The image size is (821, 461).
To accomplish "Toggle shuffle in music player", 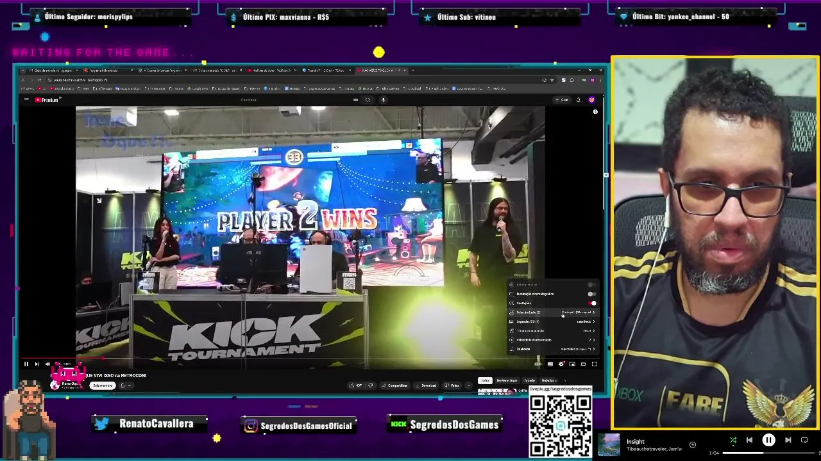I will click(x=733, y=440).
